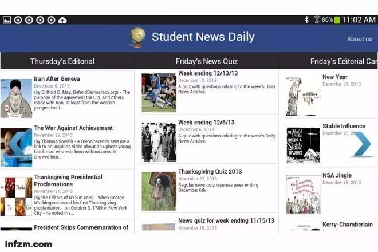Tap the right chevron arrow to go forward

point(363,144)
